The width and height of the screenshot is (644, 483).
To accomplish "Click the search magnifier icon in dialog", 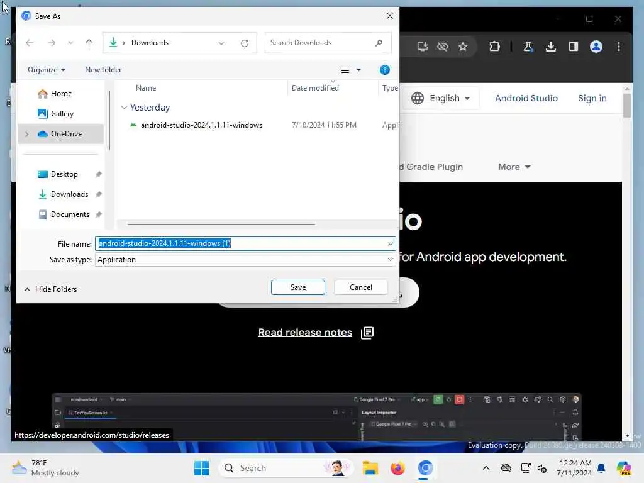I will point(379,43).
